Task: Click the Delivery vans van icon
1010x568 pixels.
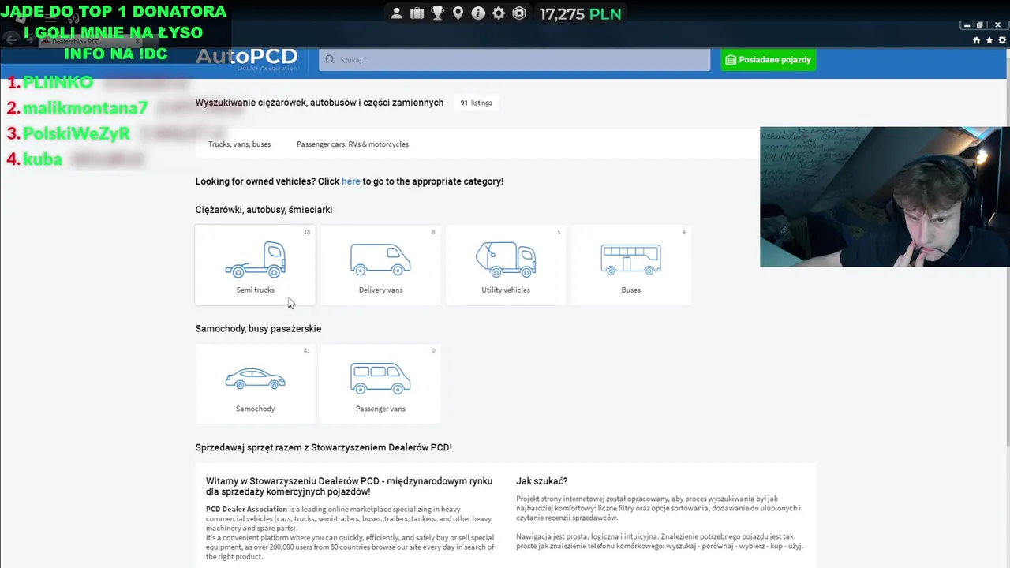Action: tap(380, 260)
